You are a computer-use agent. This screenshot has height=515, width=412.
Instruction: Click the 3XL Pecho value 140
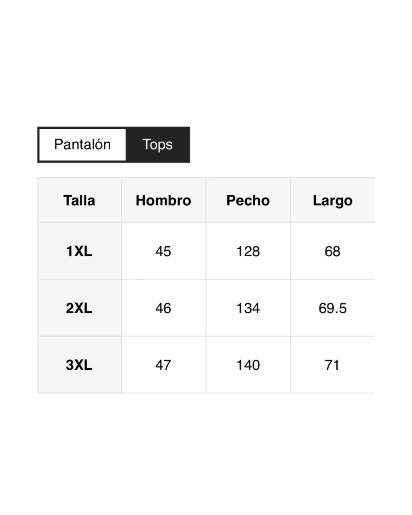coord(248,365)
